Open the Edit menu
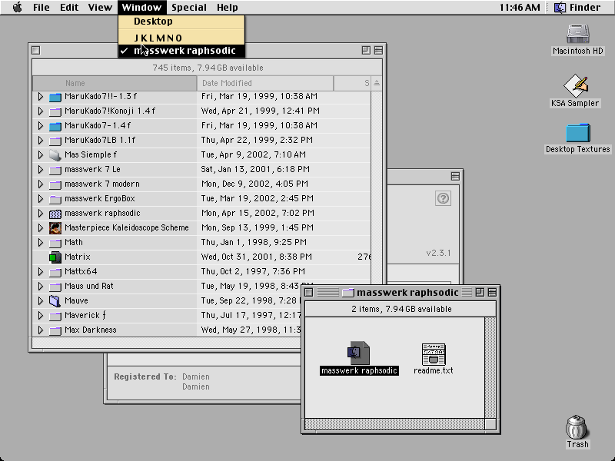The height and width of the screenshot is (461, 615). [x=69, y=7]
